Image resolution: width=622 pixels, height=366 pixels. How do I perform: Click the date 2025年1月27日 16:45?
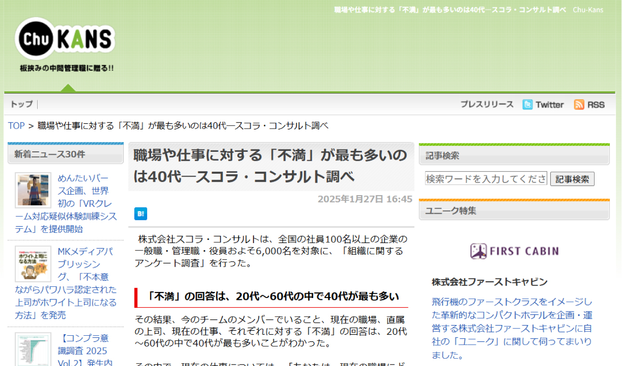[365, 199]
